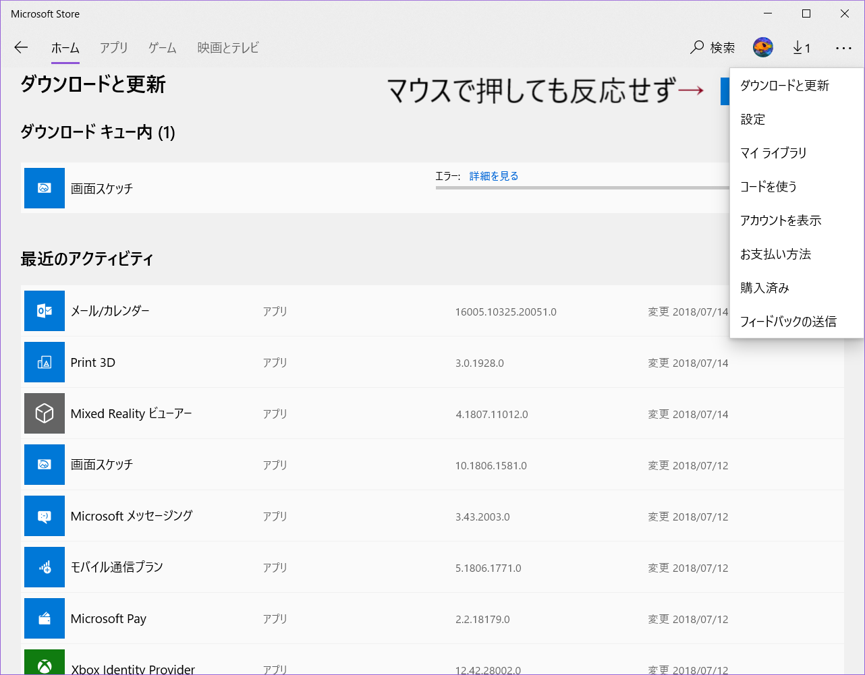Open the 詳細を見る error link
This screenshot has height=675, width=865.
point(494,176)
